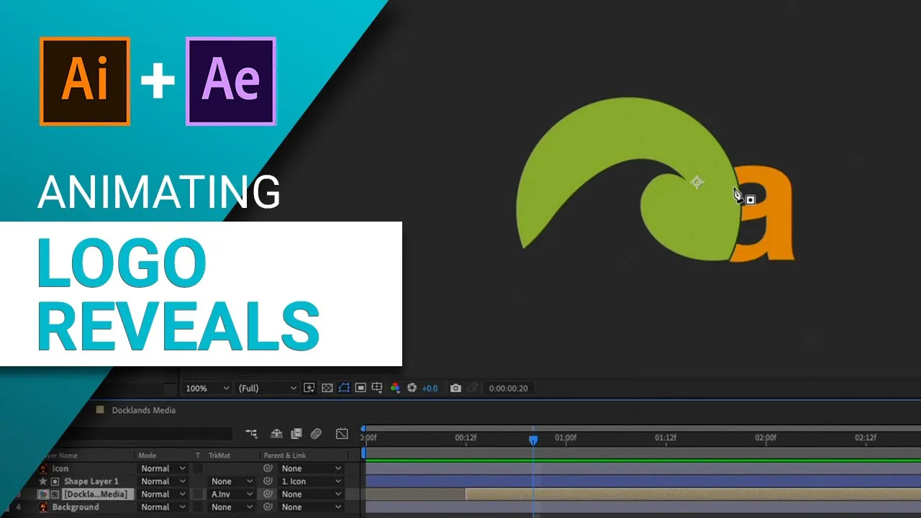
Task: Toggle the Frame Blending icon in timeline
Action: (296, 433)
